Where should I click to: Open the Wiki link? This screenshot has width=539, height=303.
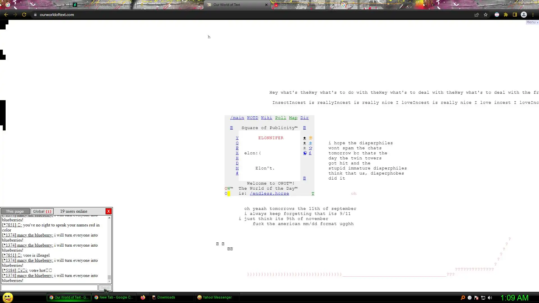click(266, 118)
